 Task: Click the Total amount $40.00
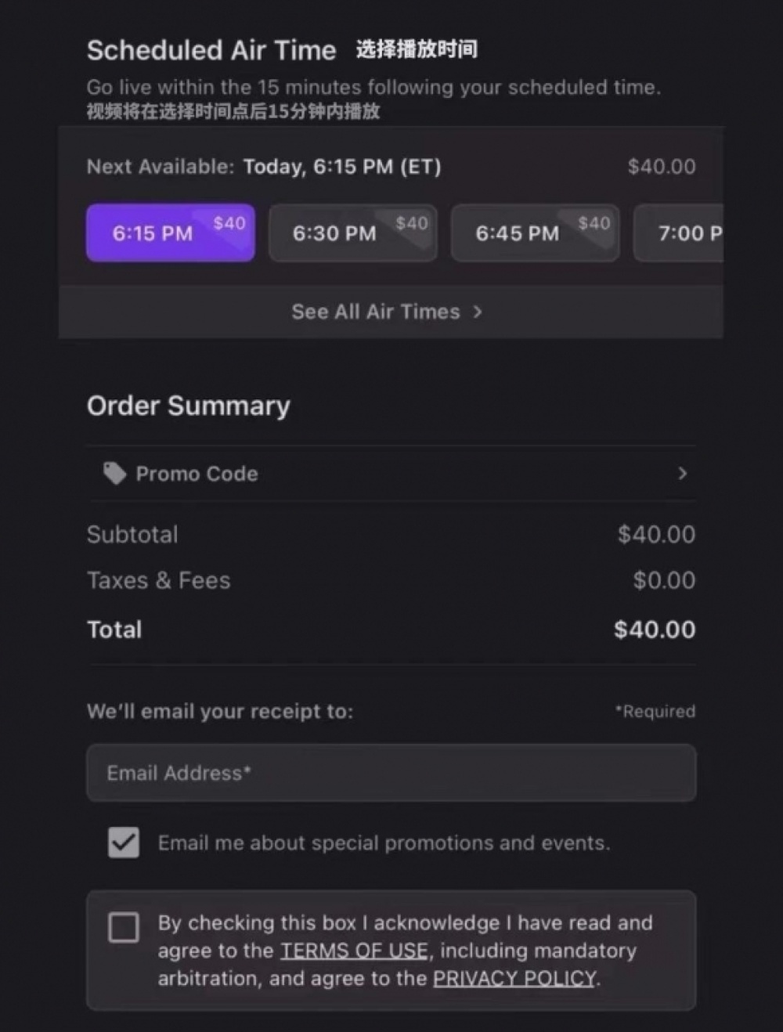[x=655, y=630]
